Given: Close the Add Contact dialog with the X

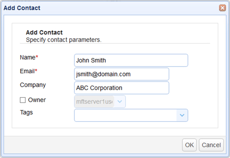Looking at the screenshot, I should click(x=222, y=8).
